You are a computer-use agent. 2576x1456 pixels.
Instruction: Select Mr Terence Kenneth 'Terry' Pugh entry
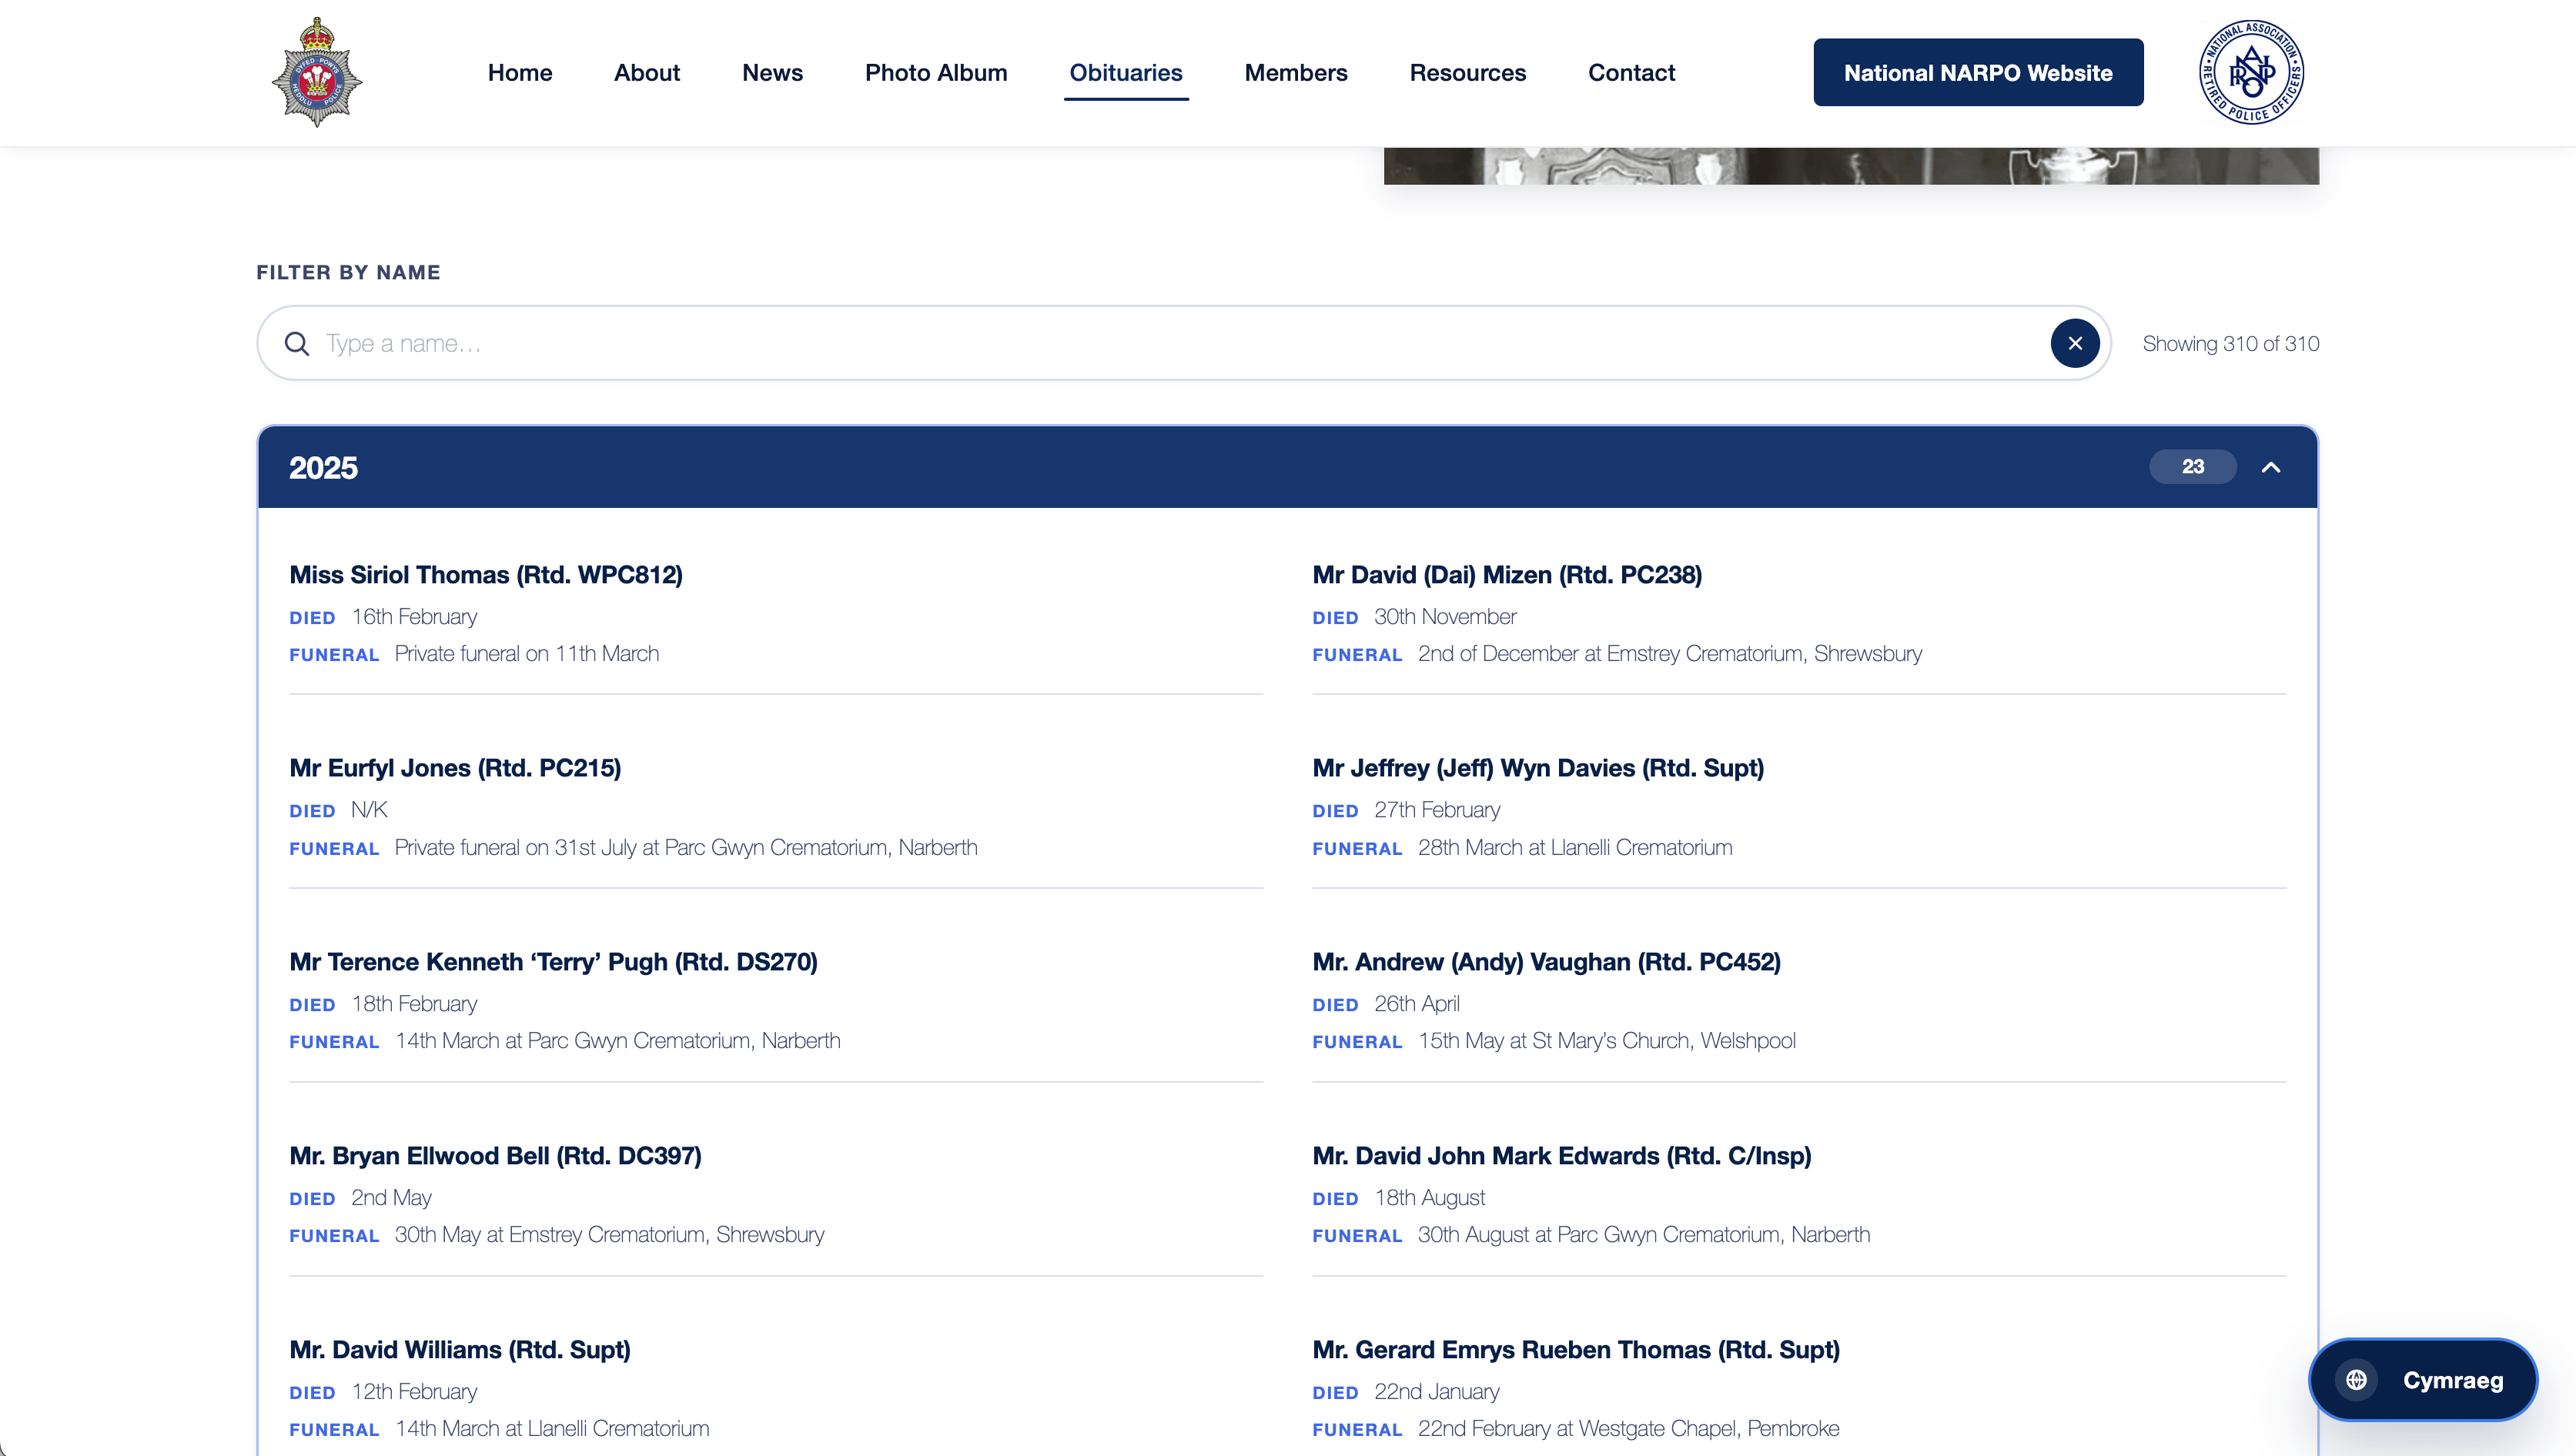554,962
